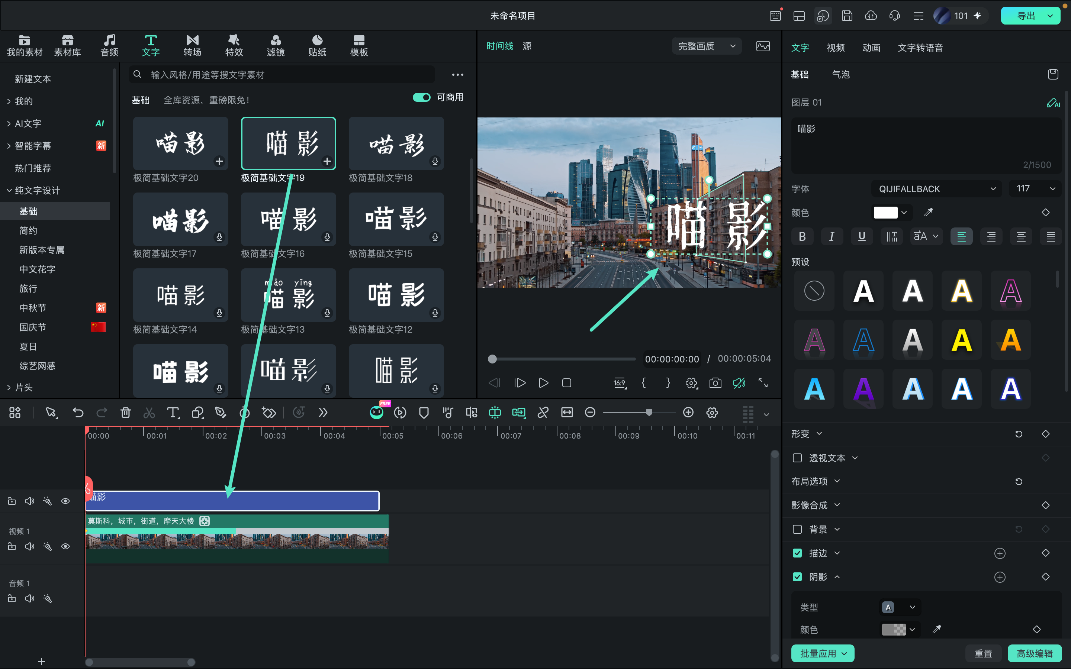Click the 批量应用 button
This screenshot has width=1071, height=669.
coord(823,653)
